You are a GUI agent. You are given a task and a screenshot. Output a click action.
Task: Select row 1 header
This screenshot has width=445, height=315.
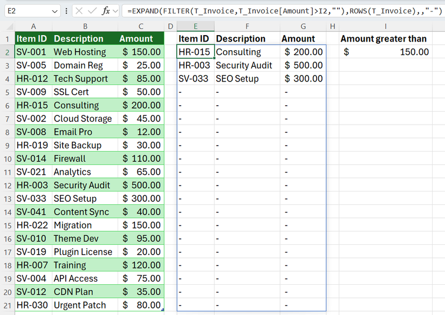tap(7, 38)
